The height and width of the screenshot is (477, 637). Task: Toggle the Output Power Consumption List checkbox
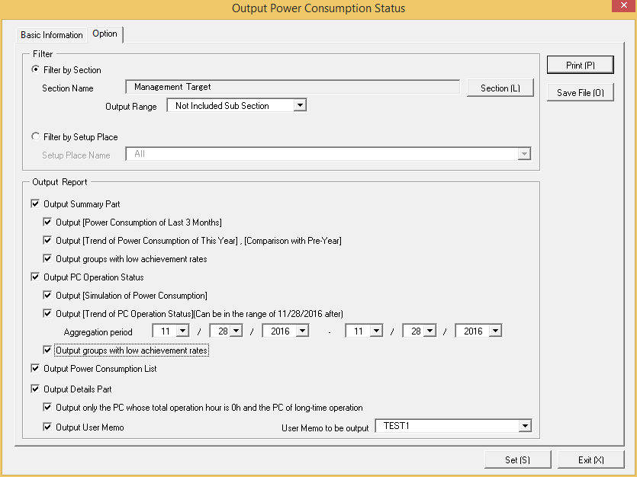point(35,368)
